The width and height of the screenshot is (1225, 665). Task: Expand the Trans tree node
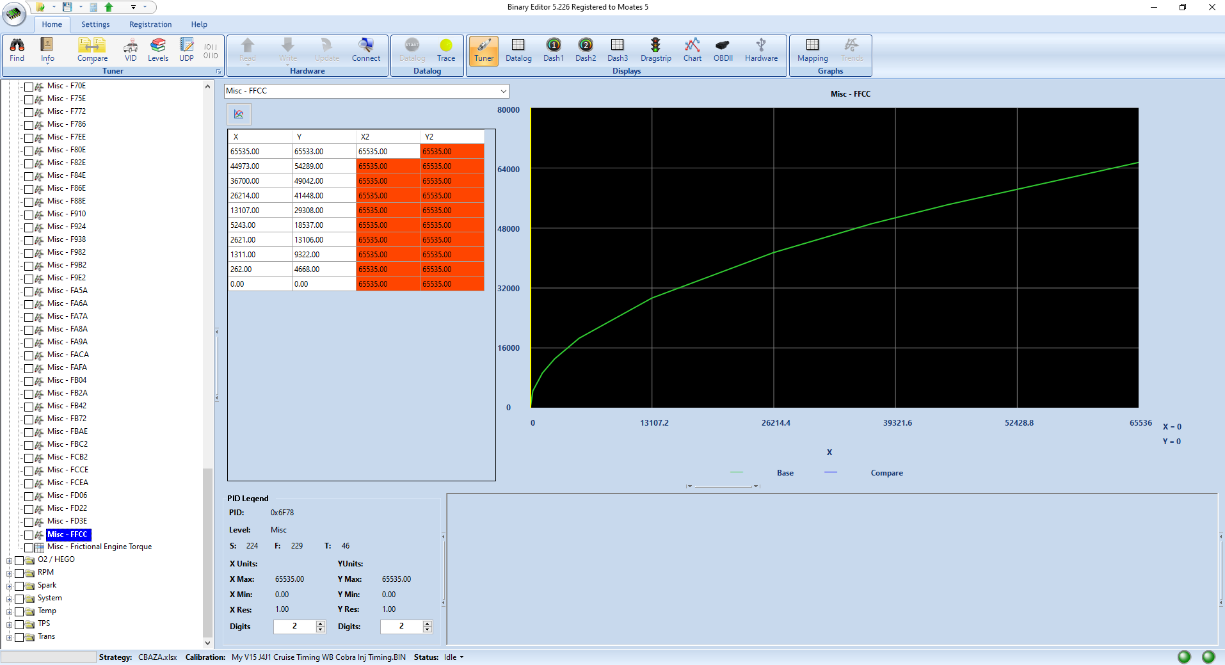pos(9,637)
